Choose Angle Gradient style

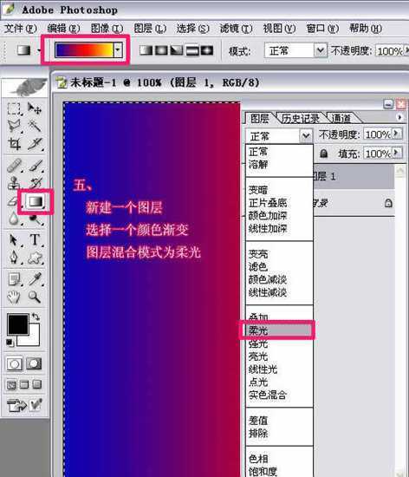click(x=176, y=50)
